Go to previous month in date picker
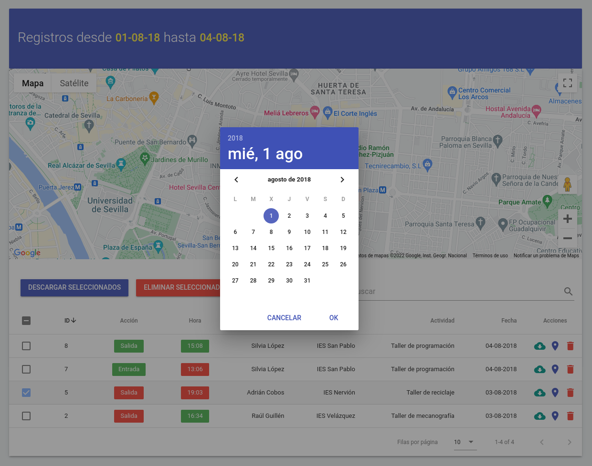Screen dimensions: 592x466 (x=236, y=180)
